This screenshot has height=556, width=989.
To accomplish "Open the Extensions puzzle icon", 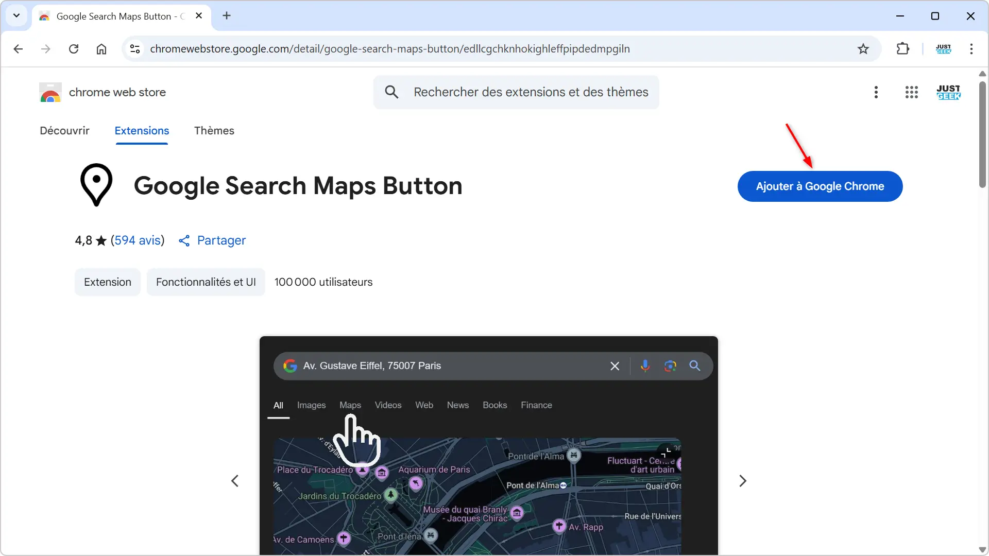I will [903, 49].
